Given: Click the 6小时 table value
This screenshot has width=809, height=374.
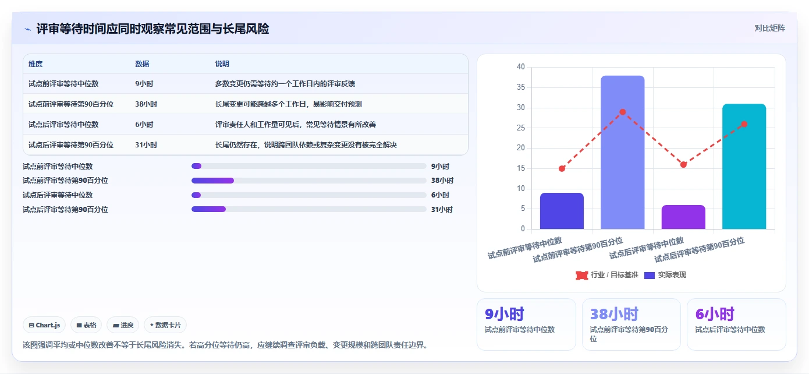Looking at the screenshot, I should [144, 125].
